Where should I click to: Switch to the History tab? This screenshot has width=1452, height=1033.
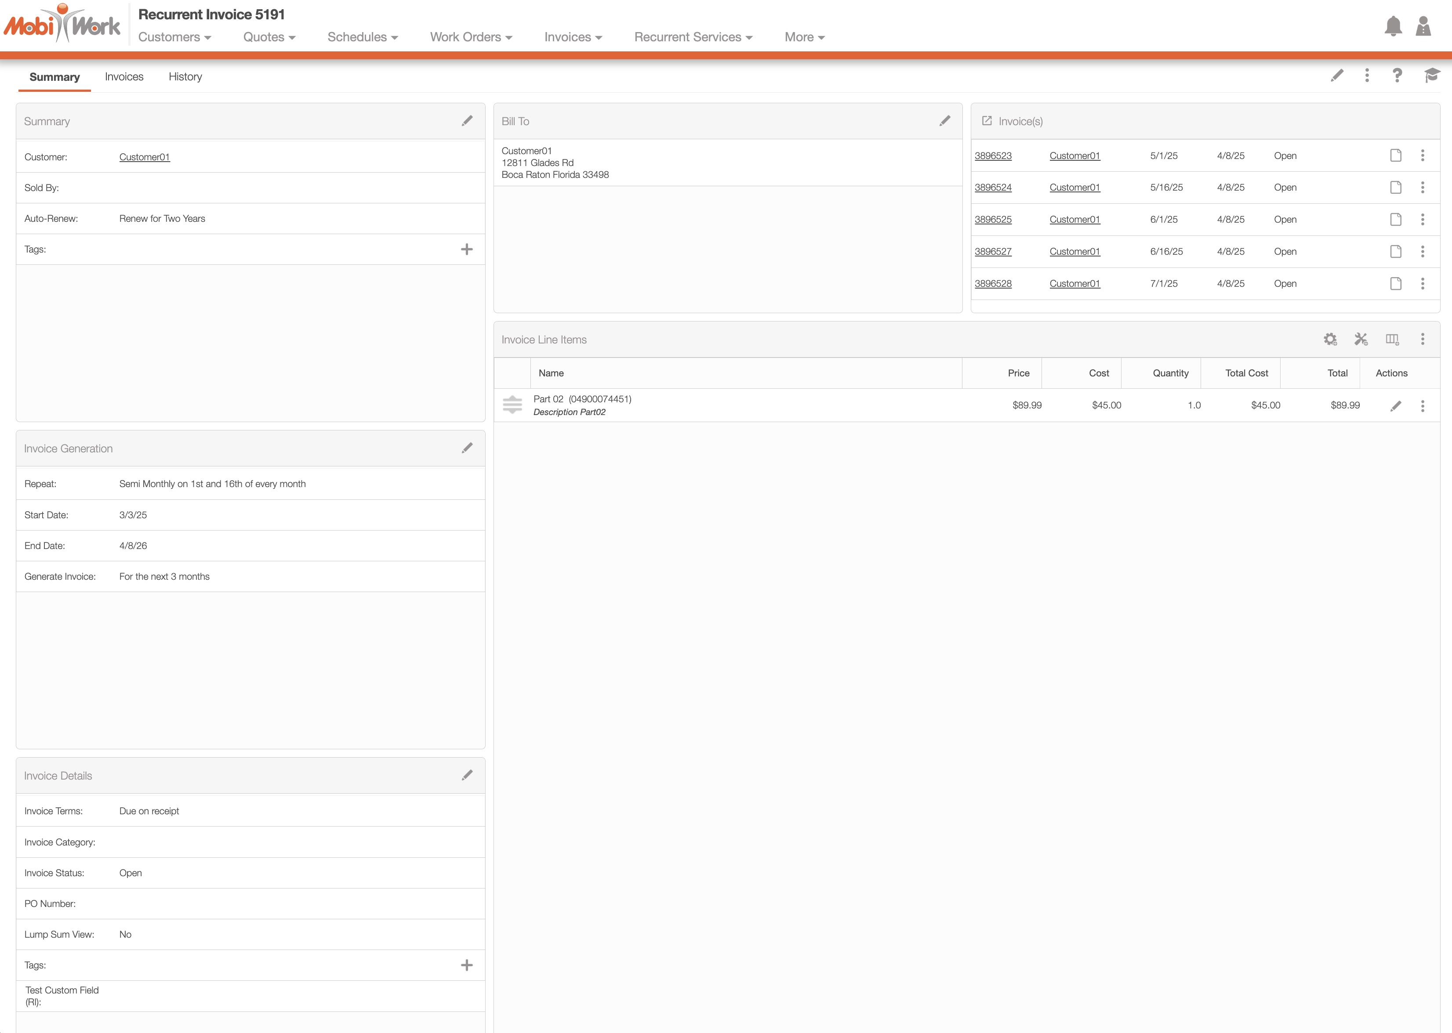pyautogui.click(x=185, y=77)
